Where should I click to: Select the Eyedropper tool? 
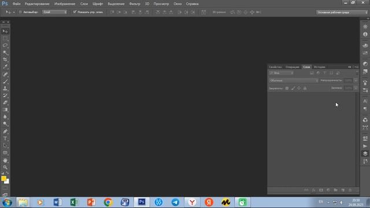coord(5,67)
